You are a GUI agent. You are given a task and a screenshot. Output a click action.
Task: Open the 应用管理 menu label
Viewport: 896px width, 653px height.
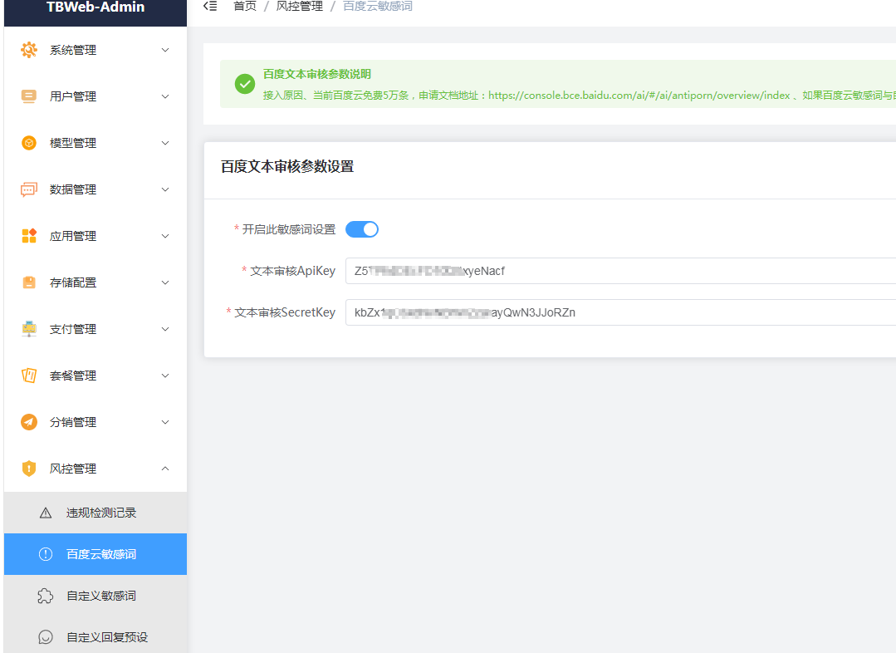click(72, 236)
